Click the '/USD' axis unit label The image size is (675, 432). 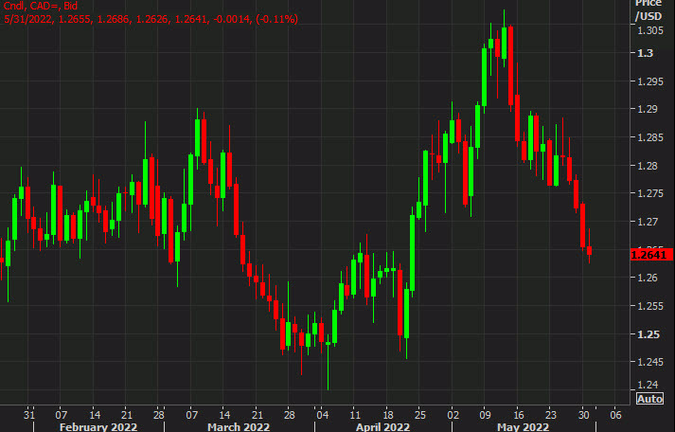[x=648, y=16]
